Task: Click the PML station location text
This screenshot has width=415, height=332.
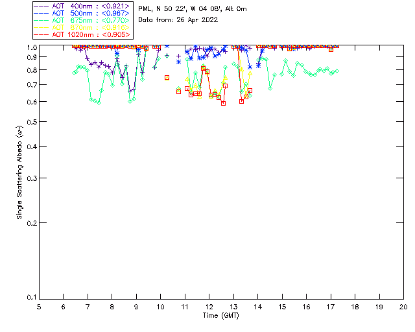Action: point(193,9)
